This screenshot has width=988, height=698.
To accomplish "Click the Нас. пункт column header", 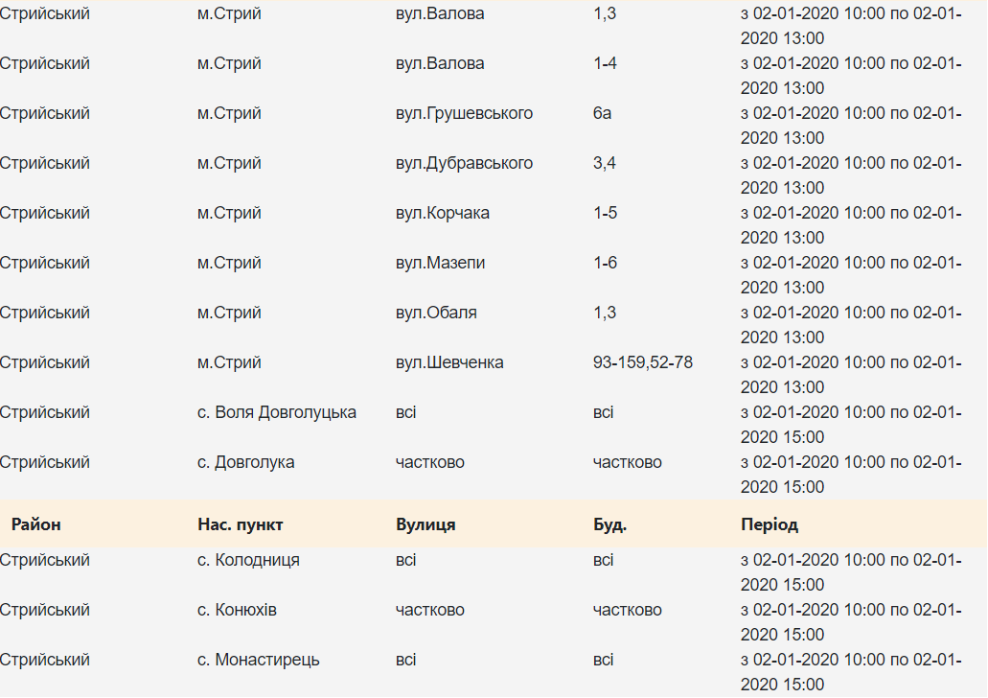I will [240, 524].
